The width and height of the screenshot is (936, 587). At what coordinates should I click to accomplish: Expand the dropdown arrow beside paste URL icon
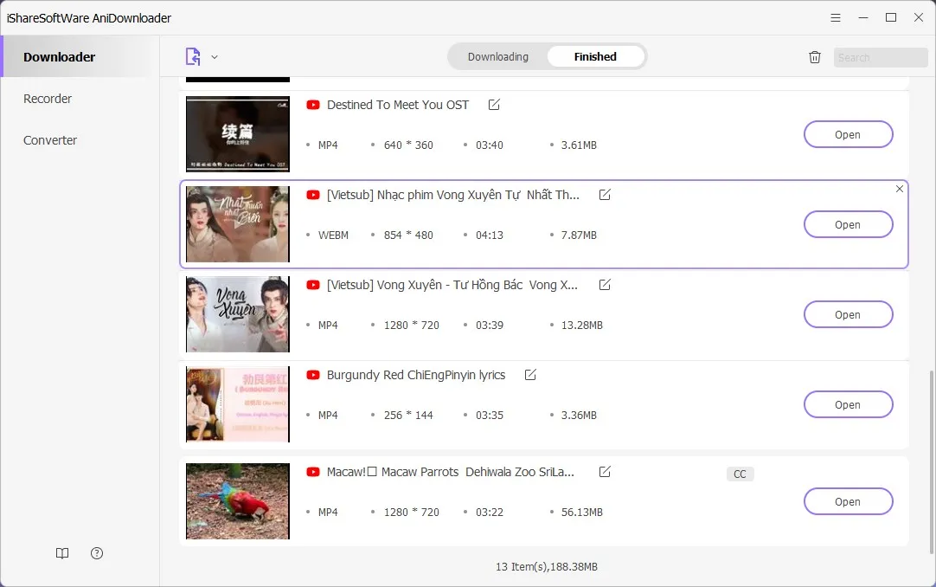point(215,57)
